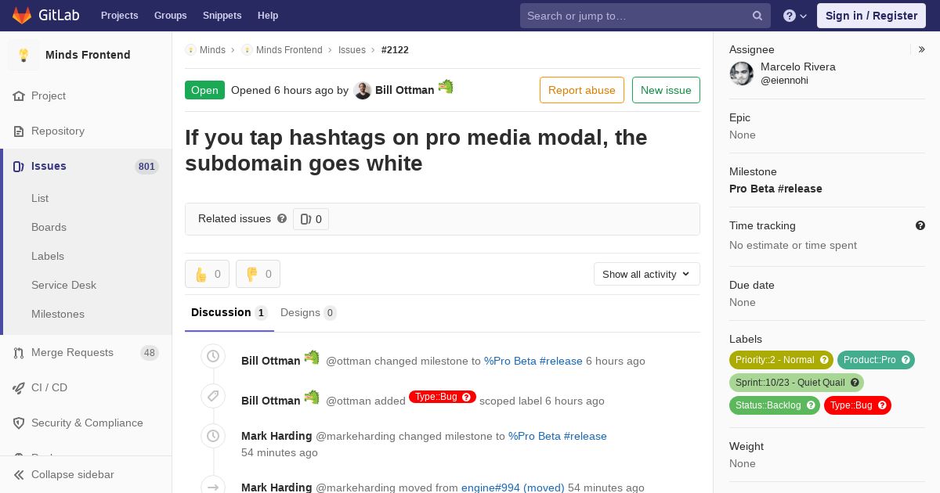The image size is (940, 493).
Task: Click New issue button
Action: [x=666, y=90]
